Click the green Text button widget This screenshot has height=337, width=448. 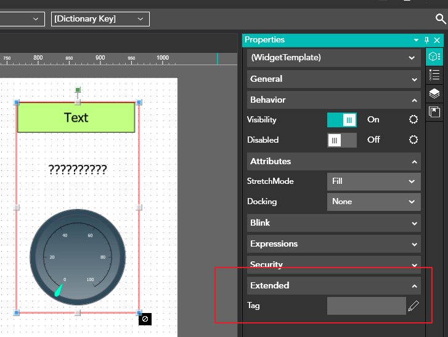coord(76,117)
